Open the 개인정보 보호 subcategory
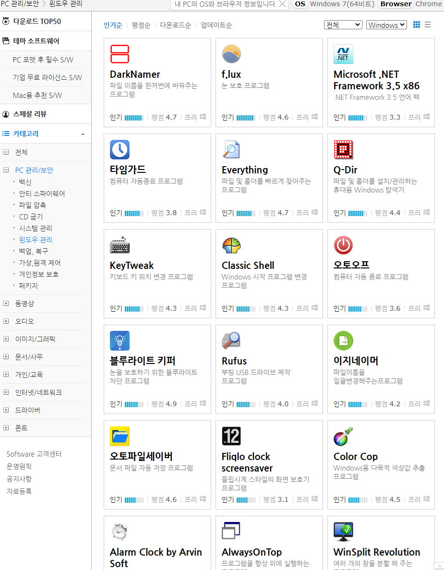444x570 pixels. coord(38,274)
